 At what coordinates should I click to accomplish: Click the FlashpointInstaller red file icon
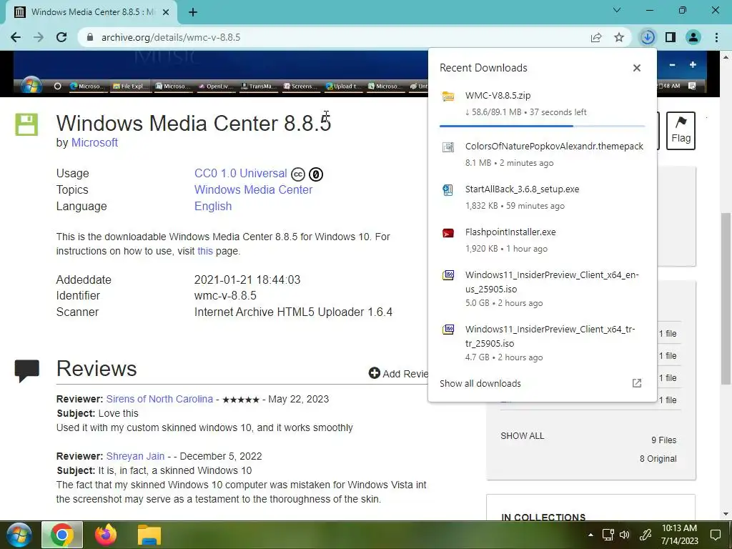coord(448,233)
